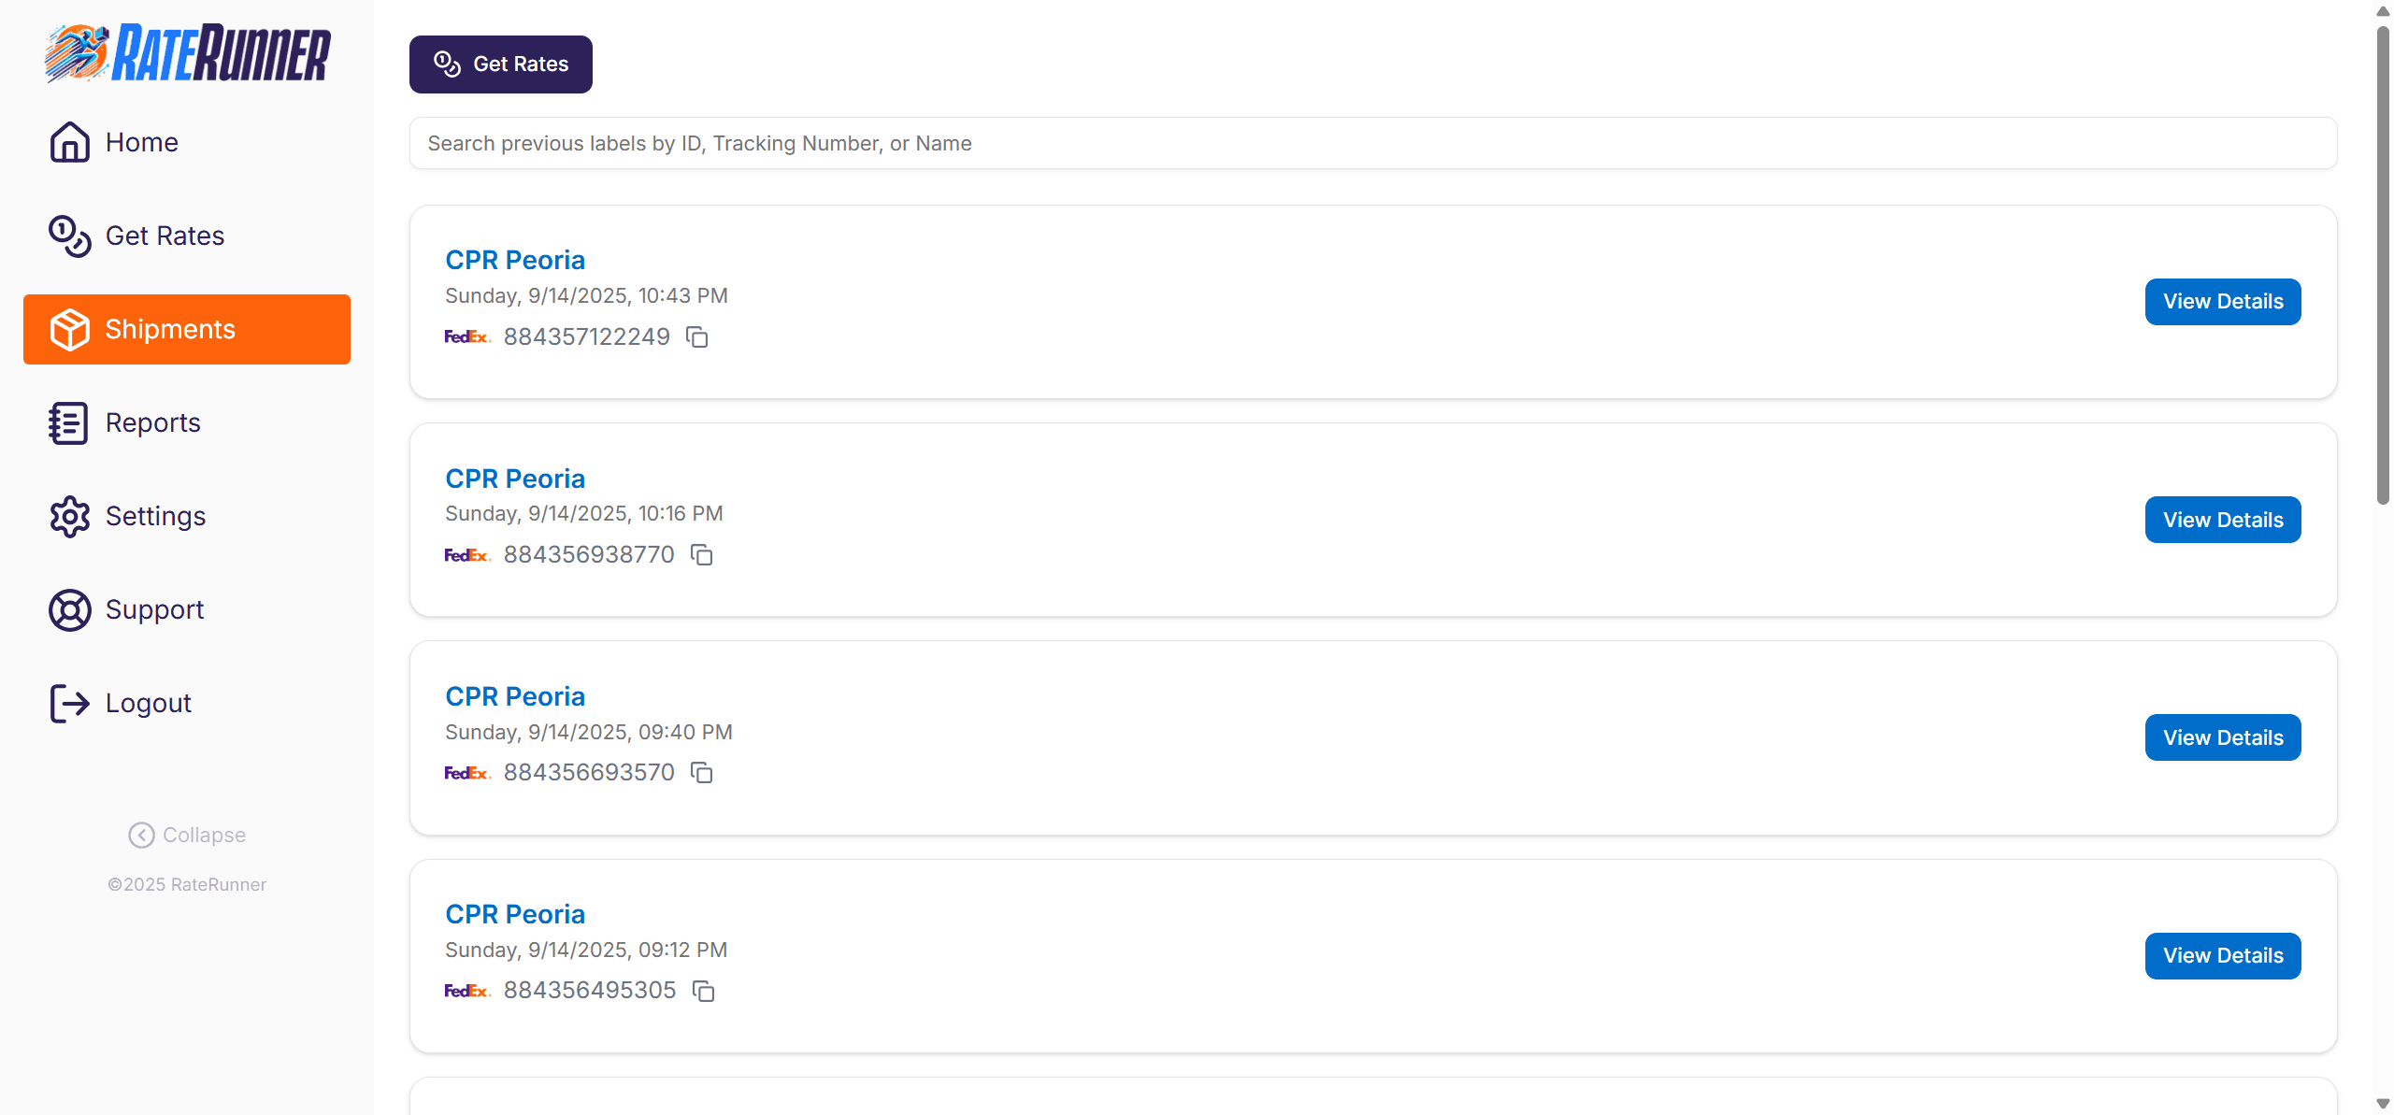View details for the 10:16 PM shipment
This screenshot has width=2394, height=1115.
click(x=2222, y=520)
